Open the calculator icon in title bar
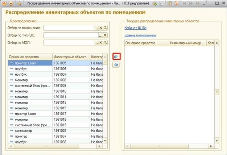The height and width of the screenshot is (155, 227). 170,3
